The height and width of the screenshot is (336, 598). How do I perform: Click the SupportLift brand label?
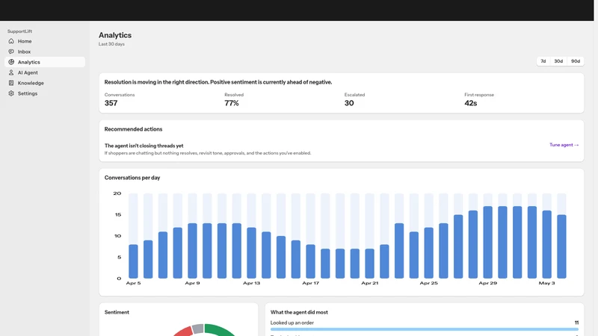click(20, 31)
